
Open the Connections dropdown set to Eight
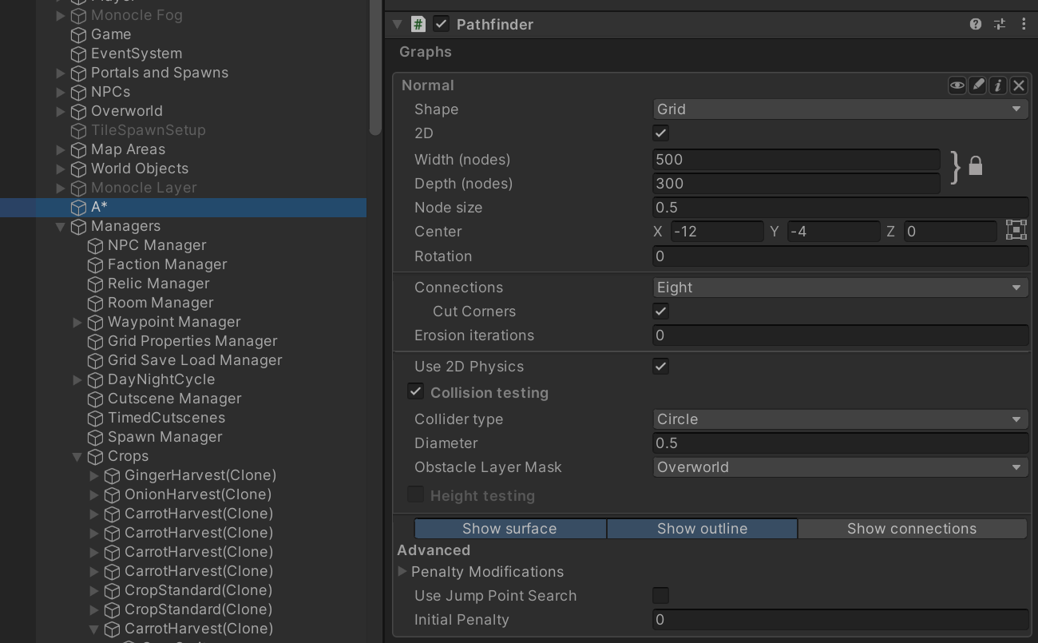tap(840, 287)
